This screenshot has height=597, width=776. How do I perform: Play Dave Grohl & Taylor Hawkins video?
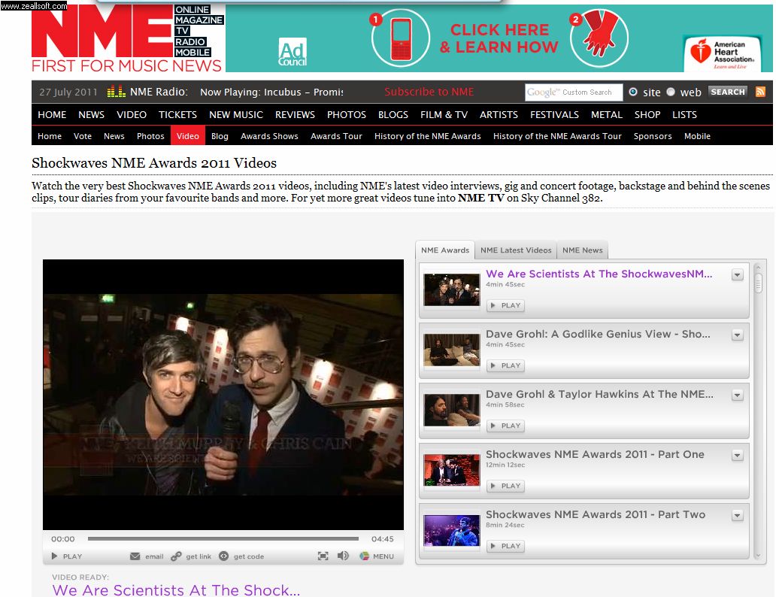(506, 426)
